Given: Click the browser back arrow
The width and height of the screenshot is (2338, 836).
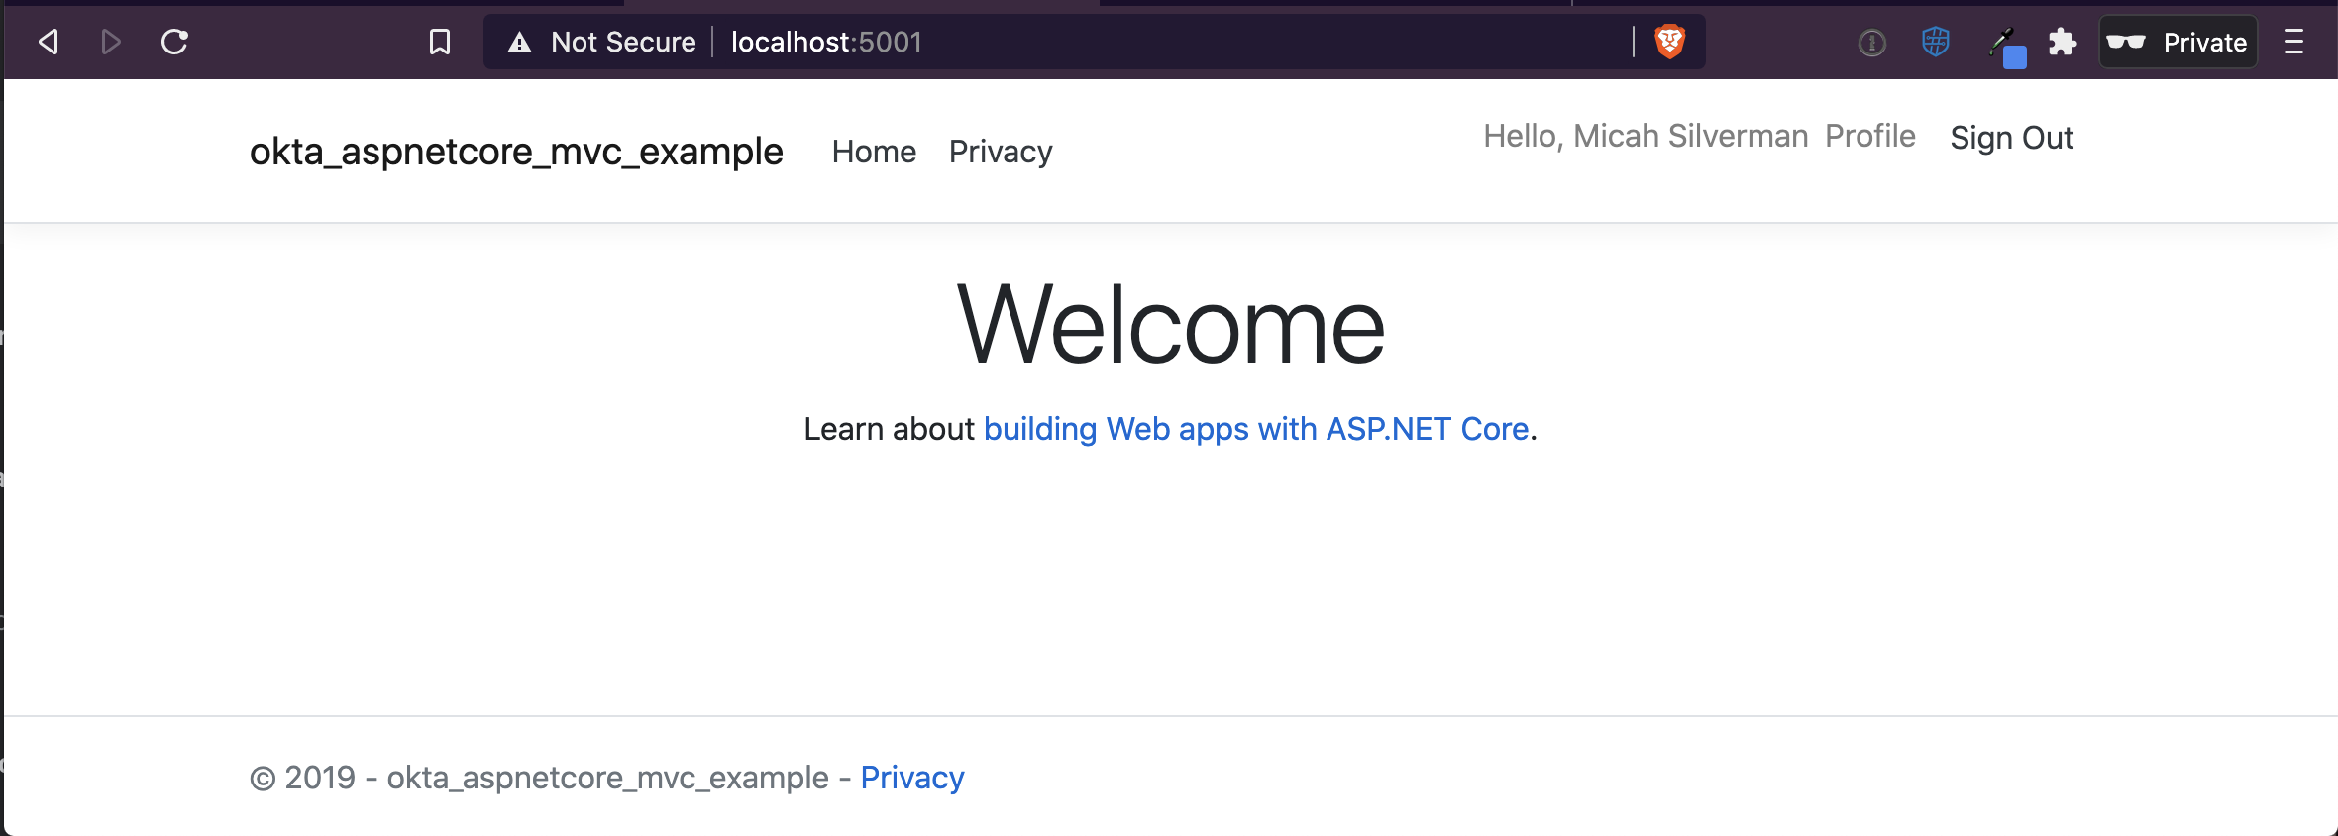Looking at the screenshot, I should 48,42.
